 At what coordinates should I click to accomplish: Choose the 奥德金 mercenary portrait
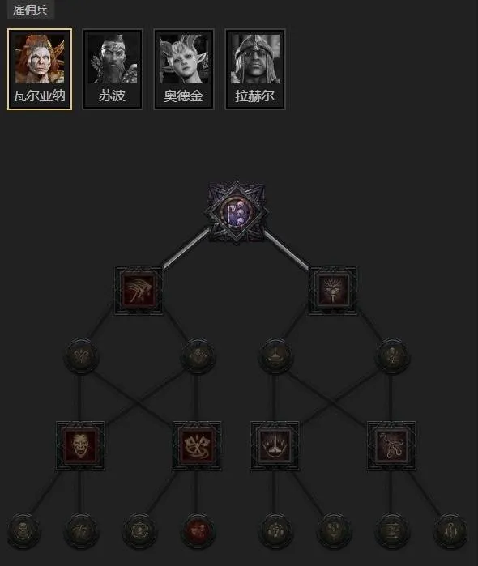pyautogui.click(x=184, y=70)
